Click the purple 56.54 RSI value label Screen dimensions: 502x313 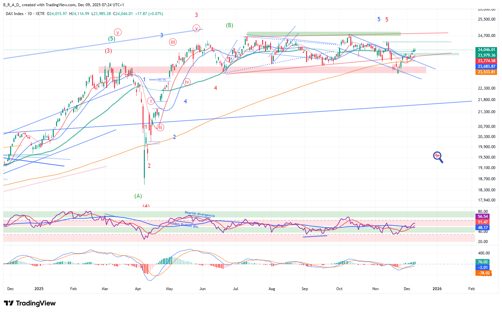483,217
